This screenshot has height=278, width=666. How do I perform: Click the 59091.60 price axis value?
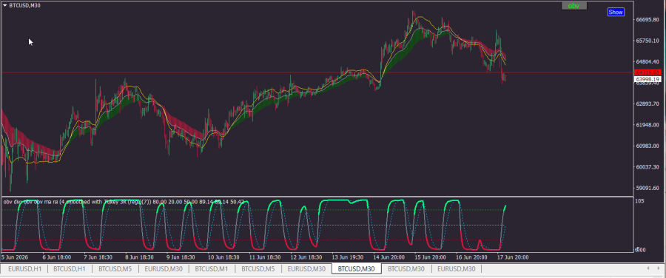coord(647,188)
